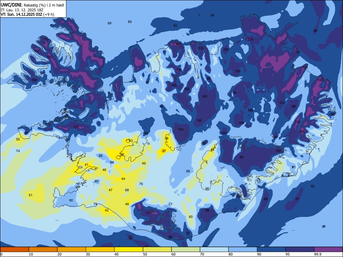Click the 94 humidity value over the northern sea

[x=212, y=15]
